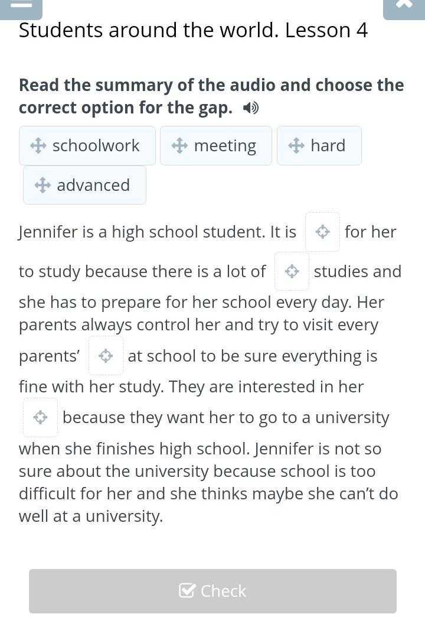Open the hamburger menu icon
Viewport: 425px width, 627px height.
[21, 8]
